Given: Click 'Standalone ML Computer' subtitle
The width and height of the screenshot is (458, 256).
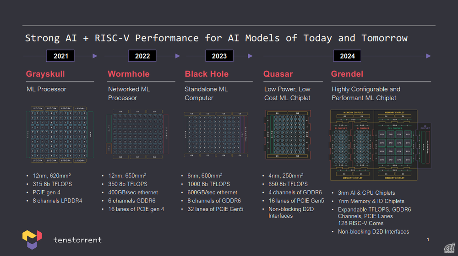Looking at the screenshot, I should point(206,94).
